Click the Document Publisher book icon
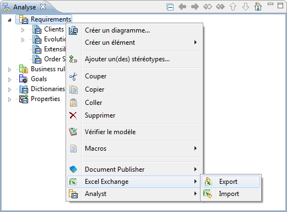 point(73,169)
